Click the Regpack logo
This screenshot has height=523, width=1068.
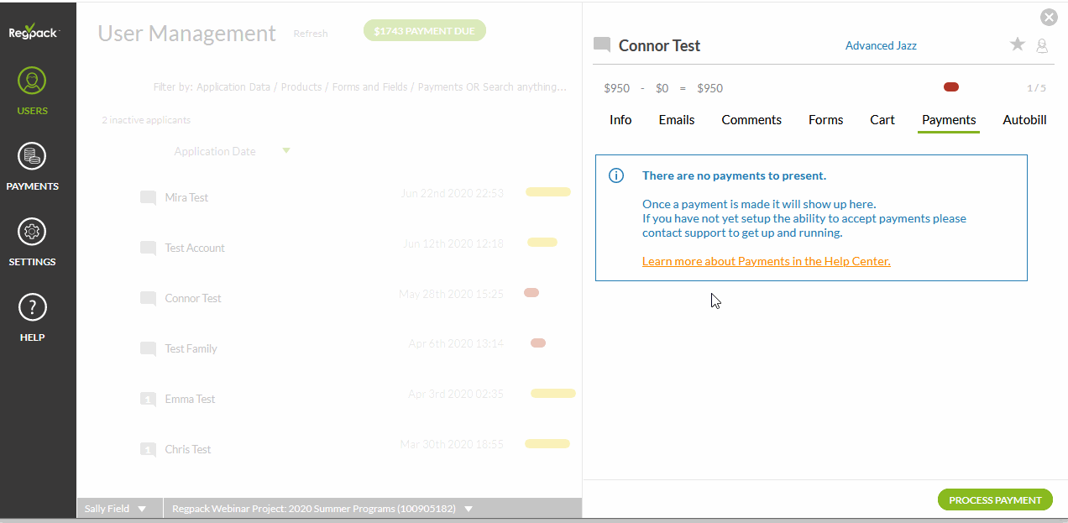coord(33,33)
